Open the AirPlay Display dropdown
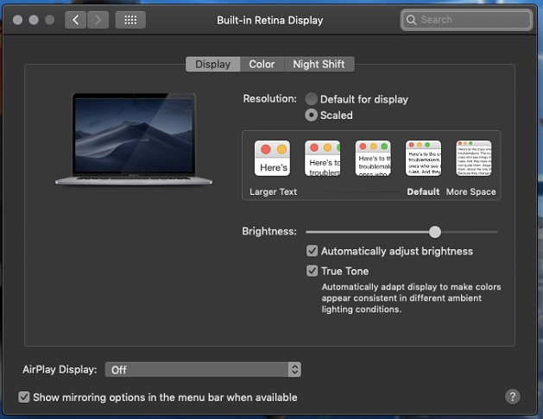 tap(203, 369)
